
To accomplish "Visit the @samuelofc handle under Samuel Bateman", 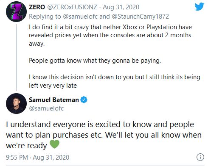I will (46, 108).
